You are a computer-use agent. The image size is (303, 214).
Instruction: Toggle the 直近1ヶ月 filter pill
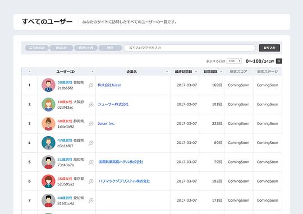click(x=86, y=48)
